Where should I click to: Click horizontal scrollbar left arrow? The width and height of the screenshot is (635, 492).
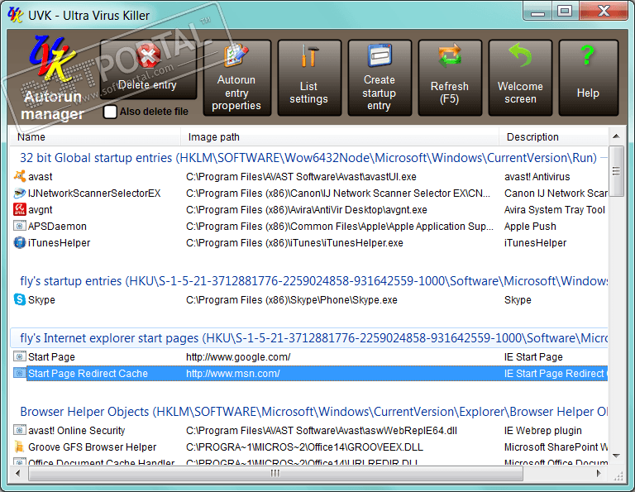point(18,473)
